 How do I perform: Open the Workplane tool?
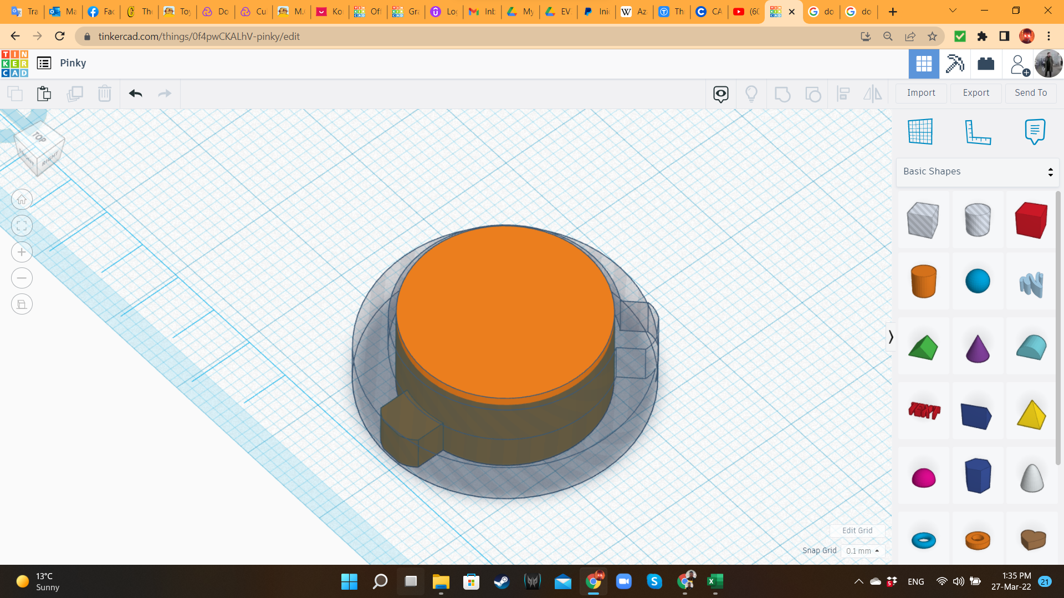click(x=920, y=132)
